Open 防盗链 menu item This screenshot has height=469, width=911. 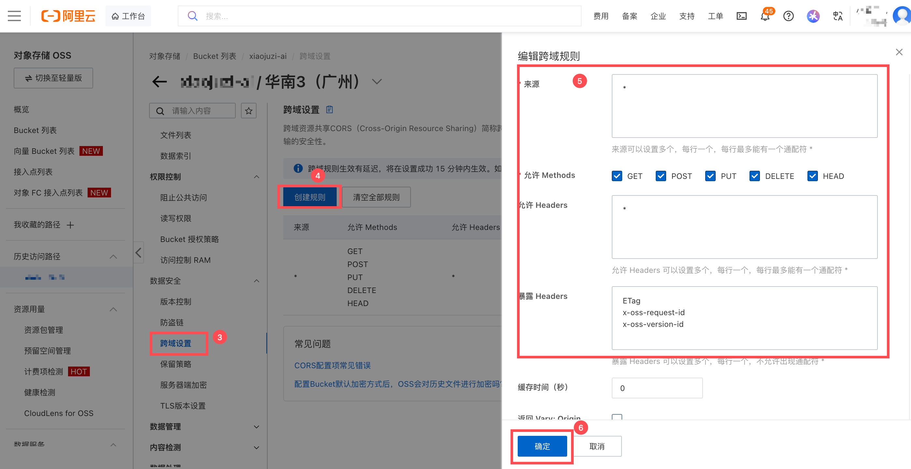(172, 323)
